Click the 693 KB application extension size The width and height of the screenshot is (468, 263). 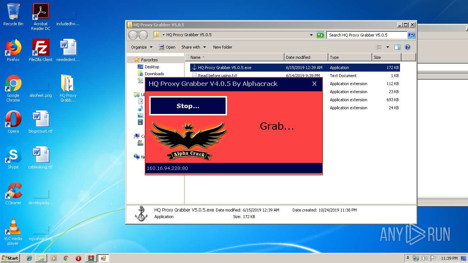[x=392, y=100]
